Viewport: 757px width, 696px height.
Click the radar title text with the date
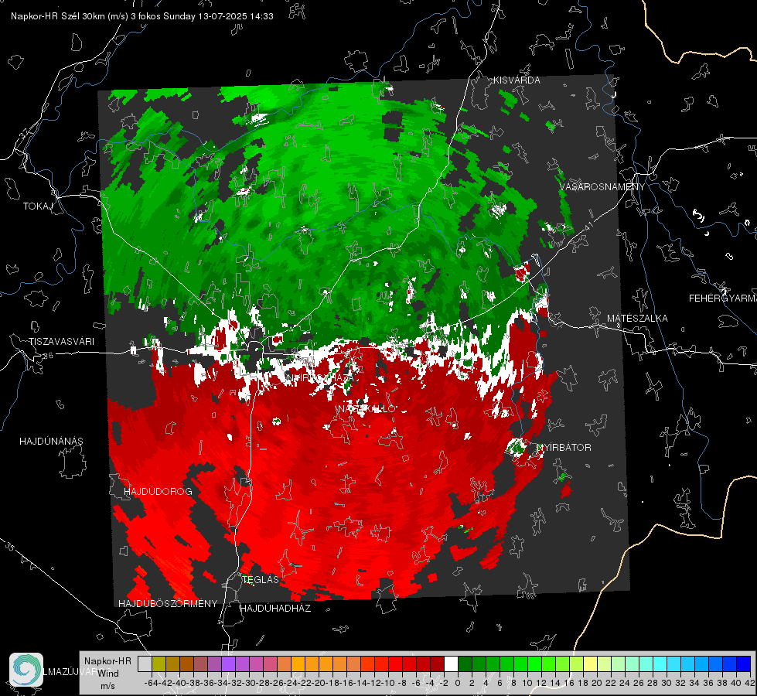pos(142,16)
